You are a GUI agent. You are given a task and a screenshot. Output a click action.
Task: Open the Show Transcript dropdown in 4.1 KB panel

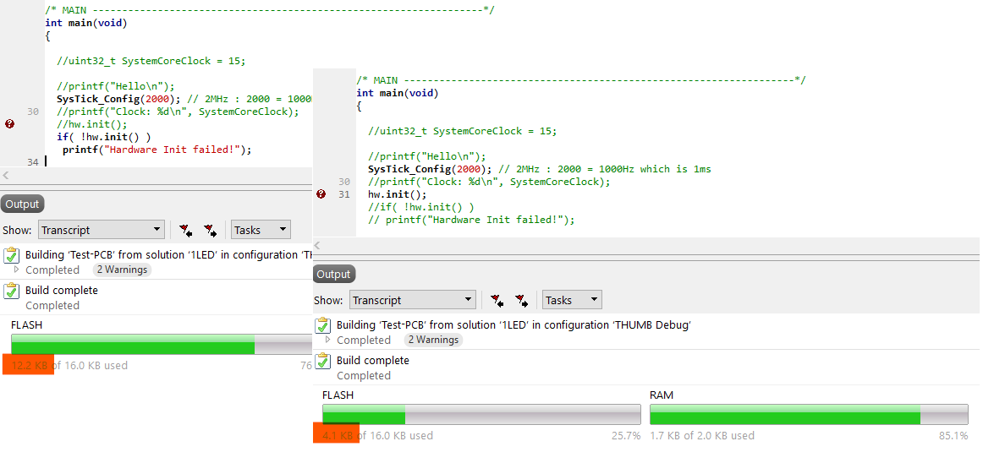pos(413,300)
